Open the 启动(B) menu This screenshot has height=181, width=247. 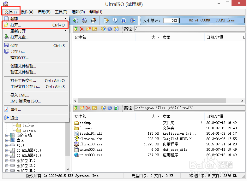coord(44,12)
